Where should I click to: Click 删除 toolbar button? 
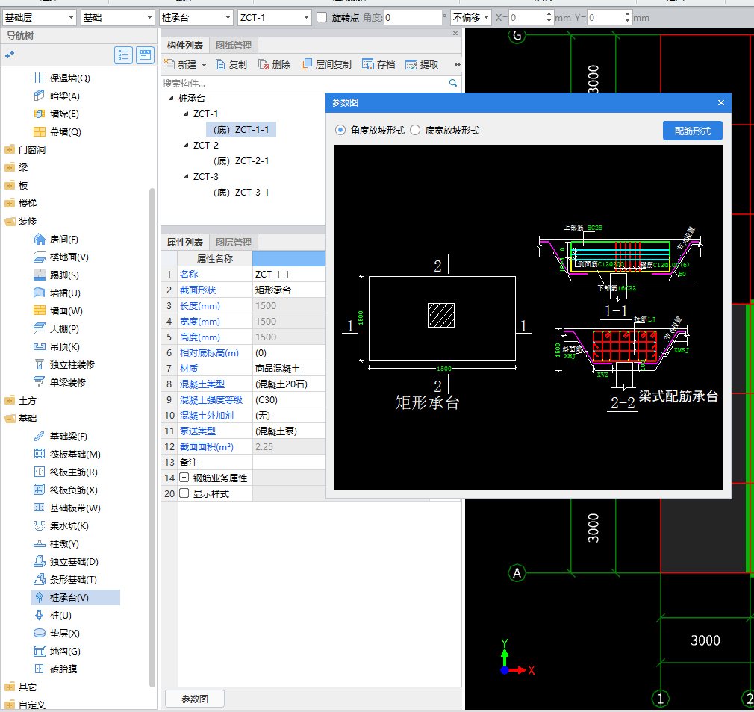[275, 64]
